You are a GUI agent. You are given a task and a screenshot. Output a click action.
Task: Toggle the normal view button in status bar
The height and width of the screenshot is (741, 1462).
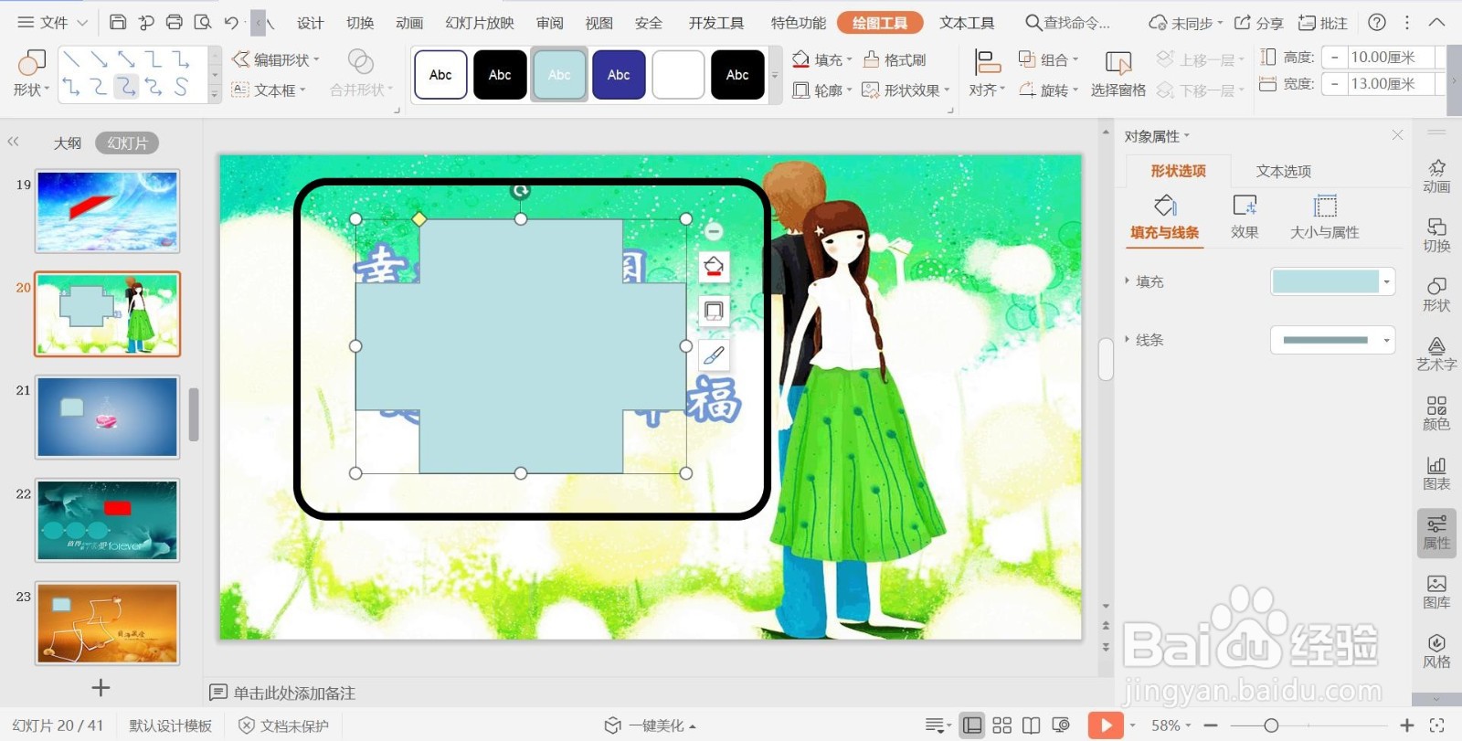pos(973,725)
